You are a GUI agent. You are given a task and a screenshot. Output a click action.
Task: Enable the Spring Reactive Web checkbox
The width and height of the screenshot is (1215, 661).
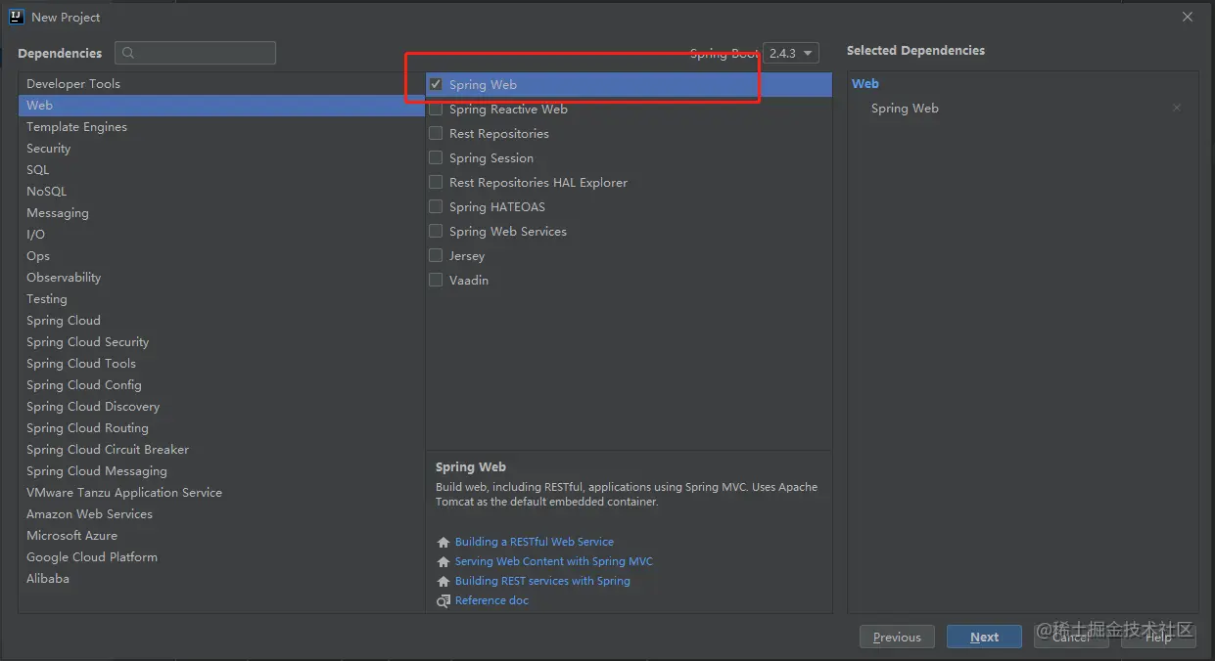436,110
